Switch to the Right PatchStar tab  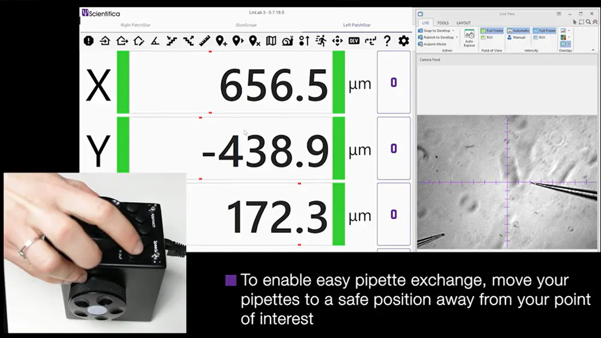coord(136,25)
